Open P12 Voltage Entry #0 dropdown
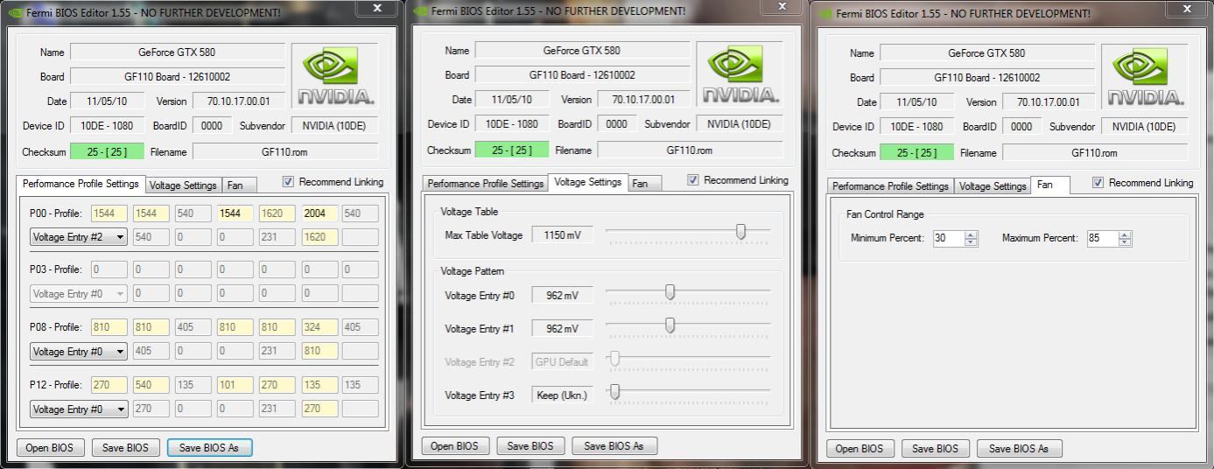Screen dimensions: 1214x469 (x=79, y=409)
